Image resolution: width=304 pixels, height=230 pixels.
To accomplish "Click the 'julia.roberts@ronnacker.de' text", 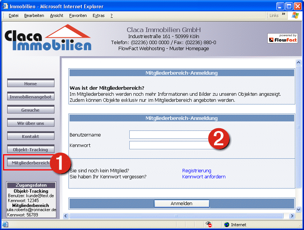I will [31, 210].
